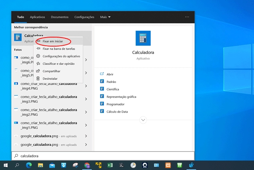This screenshot has width=254, height=170.
Task: Click Abrir to open Calculadora
Action: pyautogui.click(x=110, y=74)
